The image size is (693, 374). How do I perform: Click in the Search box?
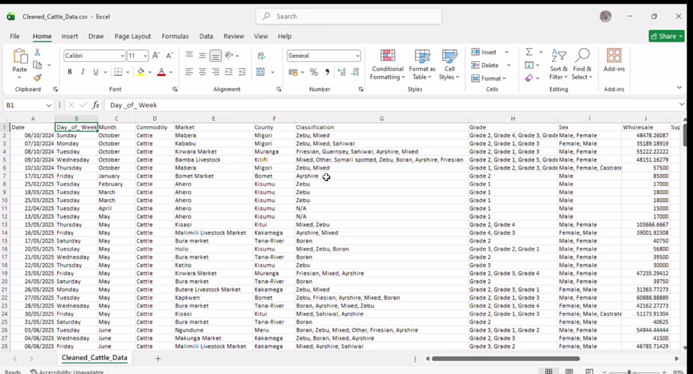pyautogui.click(x=349, y=16)
